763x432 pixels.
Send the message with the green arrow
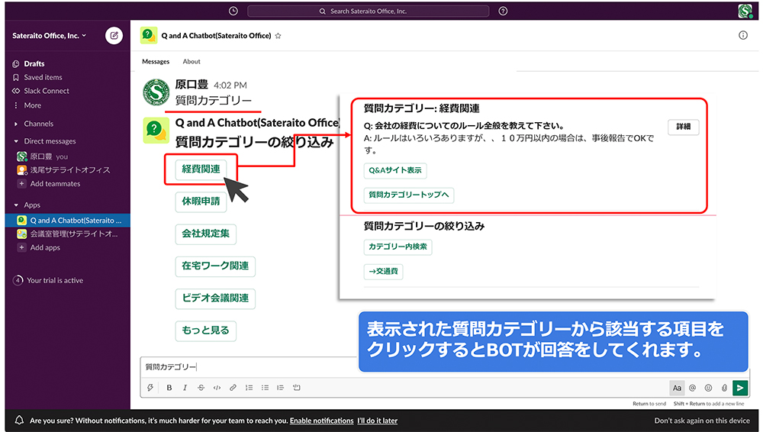pos(740,388)
